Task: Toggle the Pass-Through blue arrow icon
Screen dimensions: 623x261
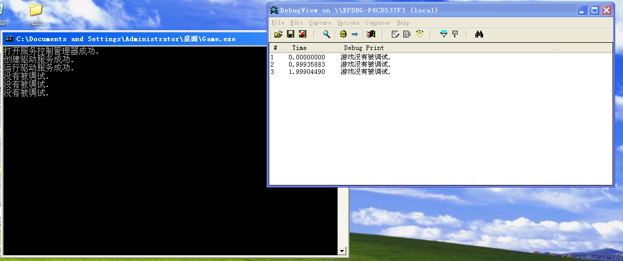Action: coord(355,34)
